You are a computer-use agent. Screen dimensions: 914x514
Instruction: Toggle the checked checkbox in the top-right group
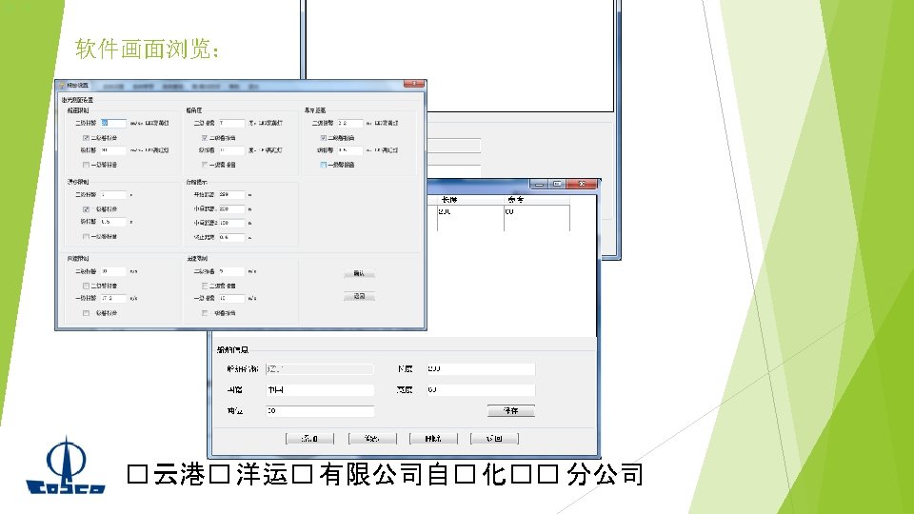(x=324, y=138)
